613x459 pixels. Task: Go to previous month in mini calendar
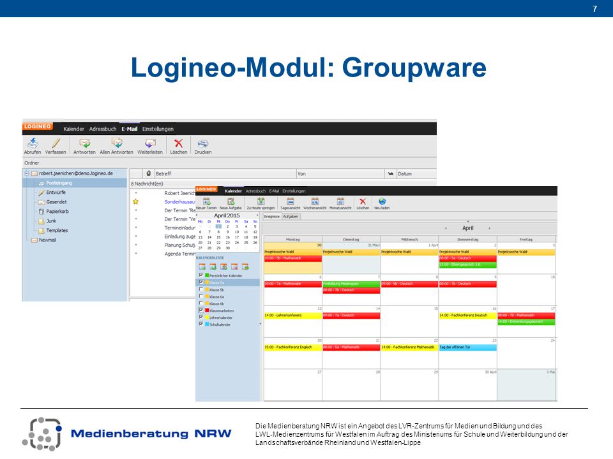point(197,215)
